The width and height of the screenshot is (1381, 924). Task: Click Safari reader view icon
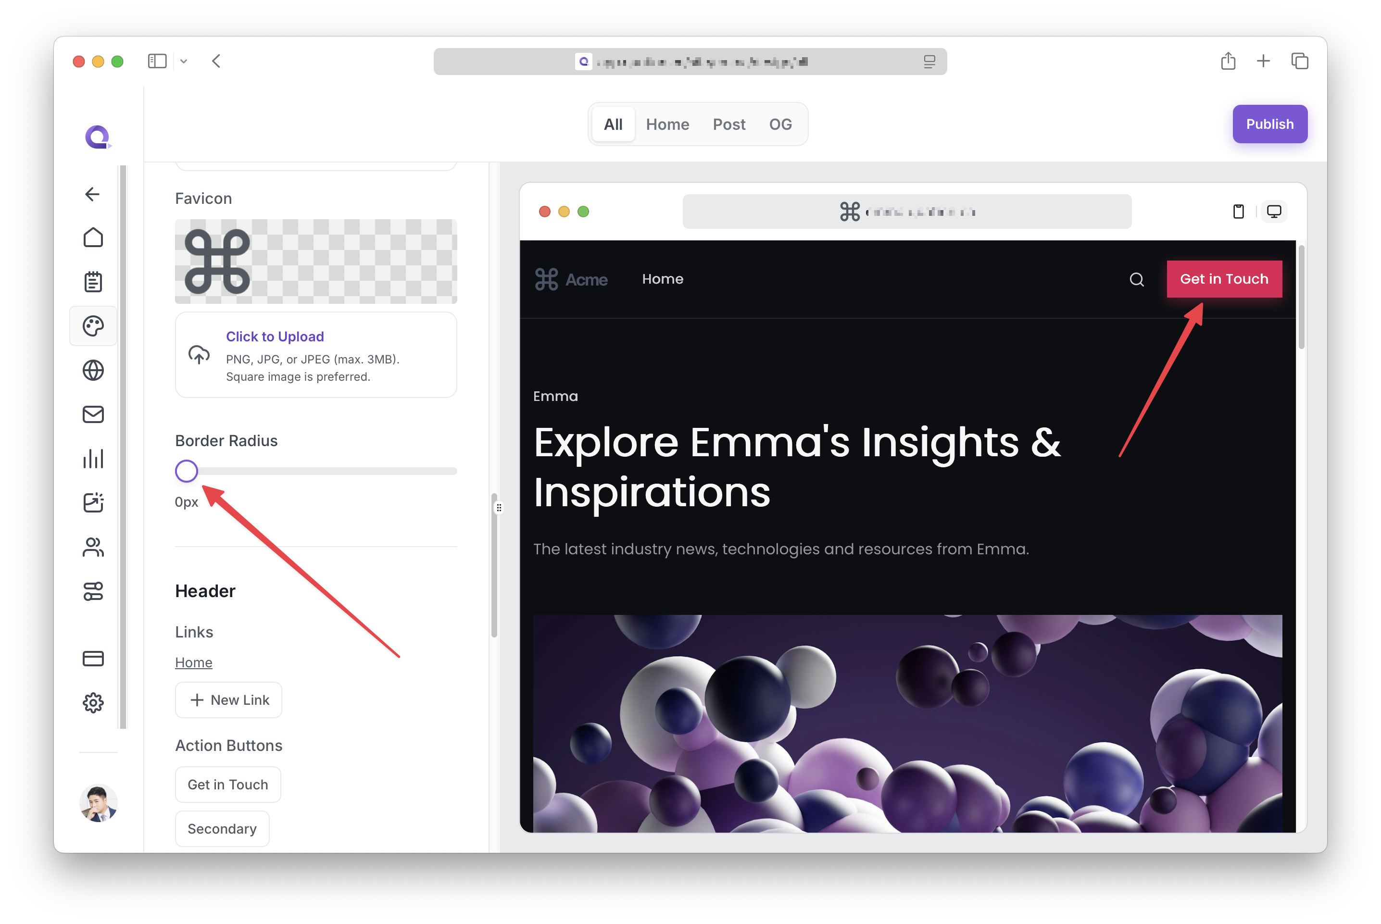click(x=929, y=61)
